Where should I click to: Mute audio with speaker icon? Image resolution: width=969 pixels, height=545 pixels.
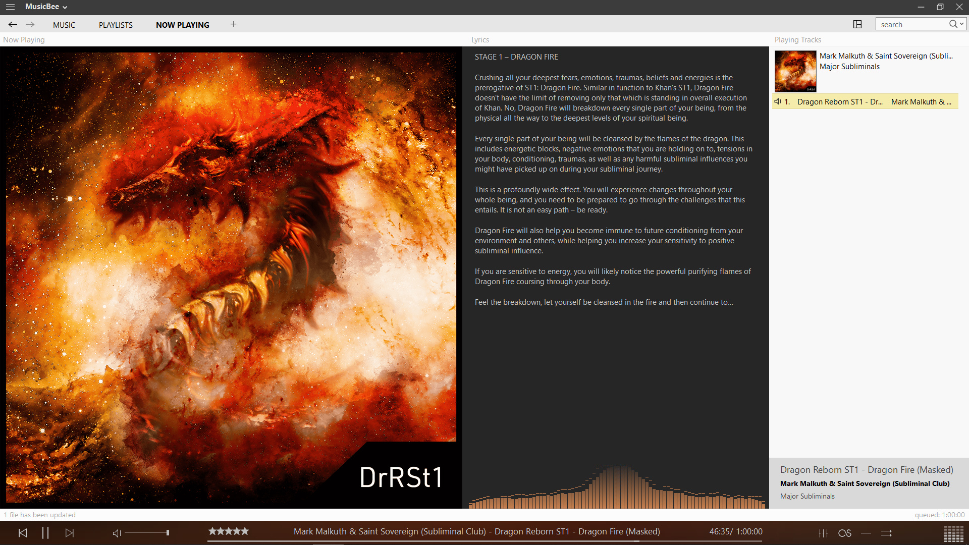[117, 533]
